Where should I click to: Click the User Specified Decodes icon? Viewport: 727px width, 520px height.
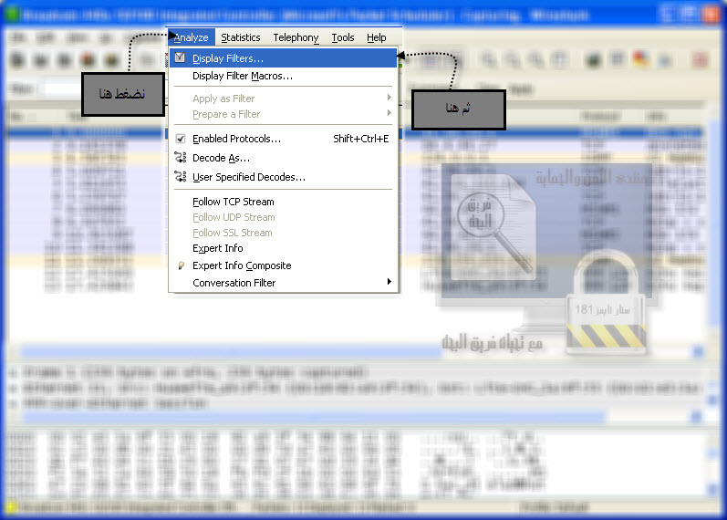181,177
